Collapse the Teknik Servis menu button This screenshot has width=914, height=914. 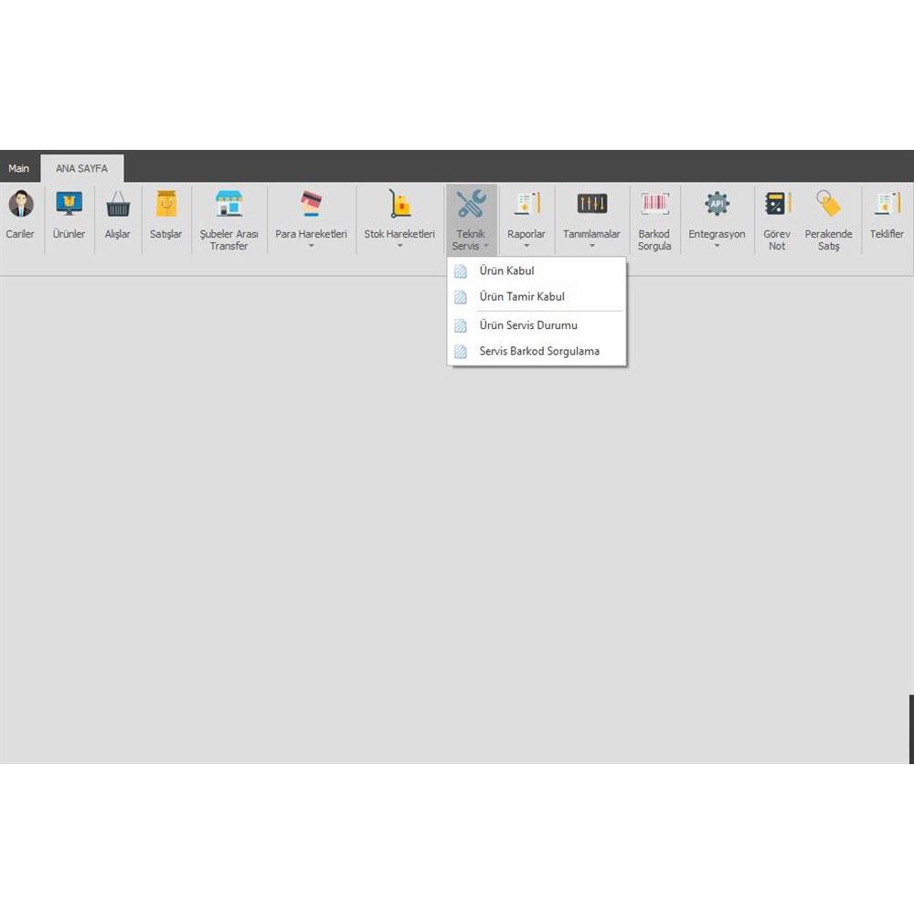click(472, 219)
